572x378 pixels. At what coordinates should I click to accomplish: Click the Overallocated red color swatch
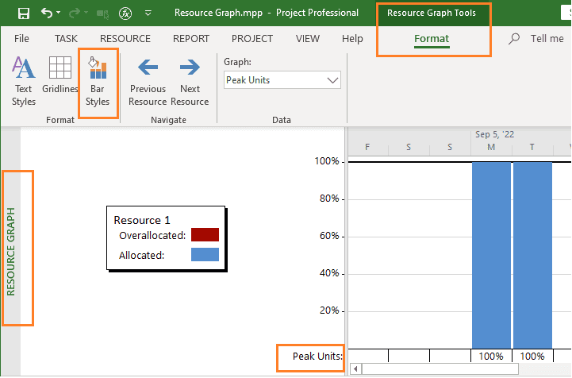[x=205, y=235]
